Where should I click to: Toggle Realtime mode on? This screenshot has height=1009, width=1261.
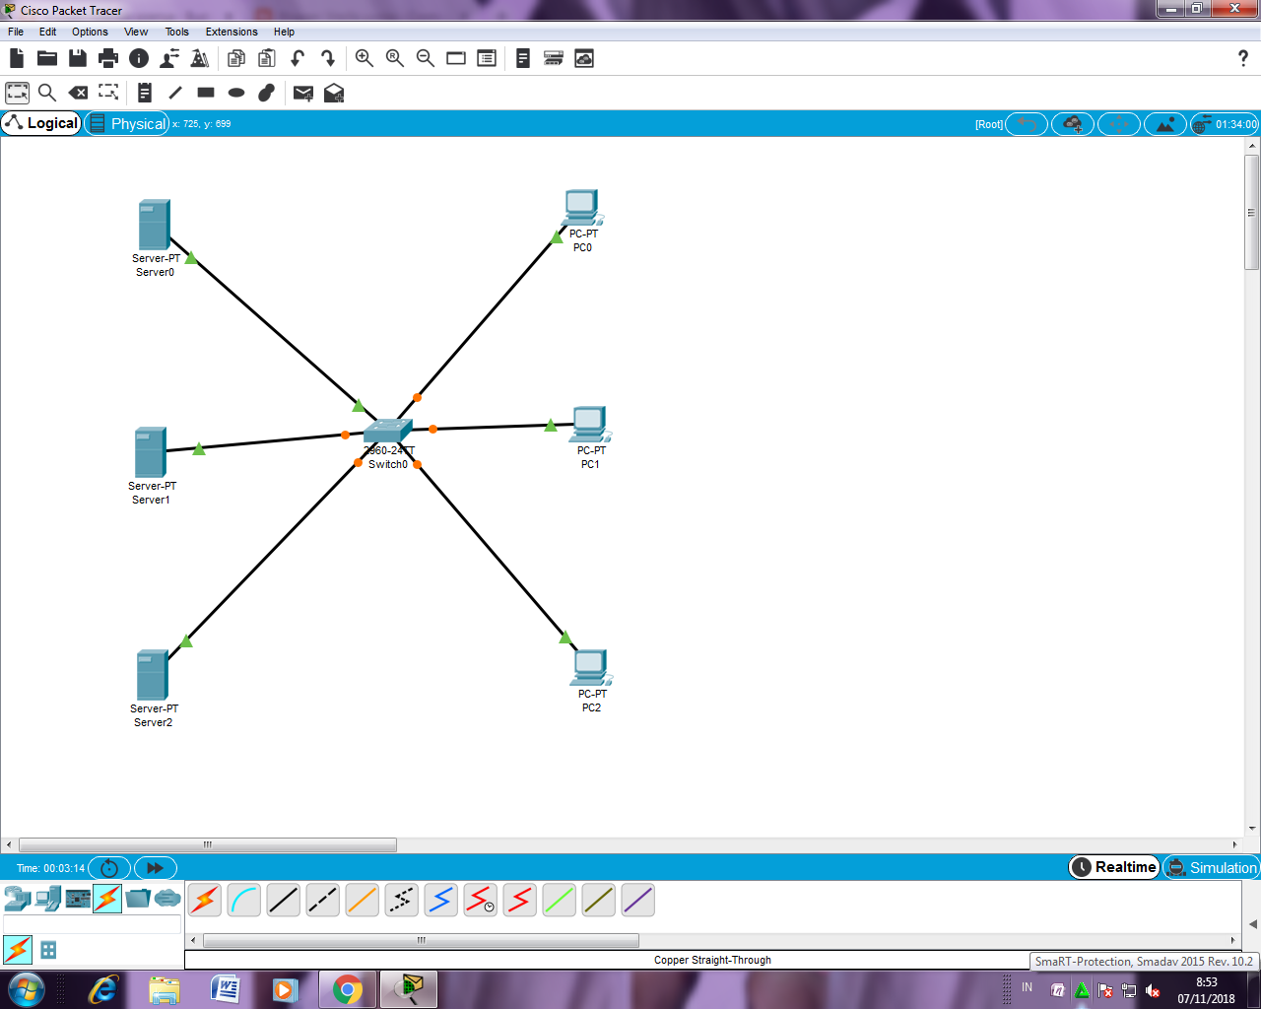point(1114,867)
